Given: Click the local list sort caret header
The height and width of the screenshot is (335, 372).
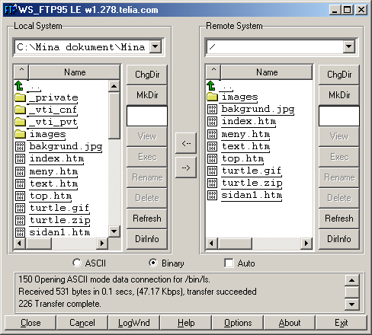Looking at the screenshot, I should (x=21, y=72).
